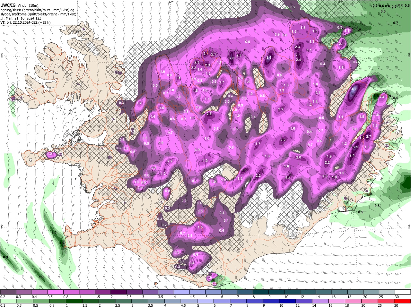Click the 'slydda/snjókoma' header line
Viewport: 411px width, 308px height.
[x=38, y=14]
